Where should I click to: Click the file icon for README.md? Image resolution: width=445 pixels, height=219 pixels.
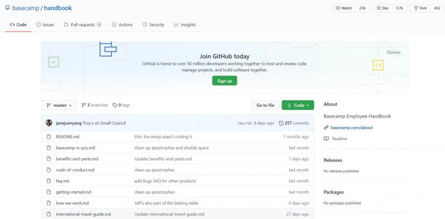coord(49,136)
